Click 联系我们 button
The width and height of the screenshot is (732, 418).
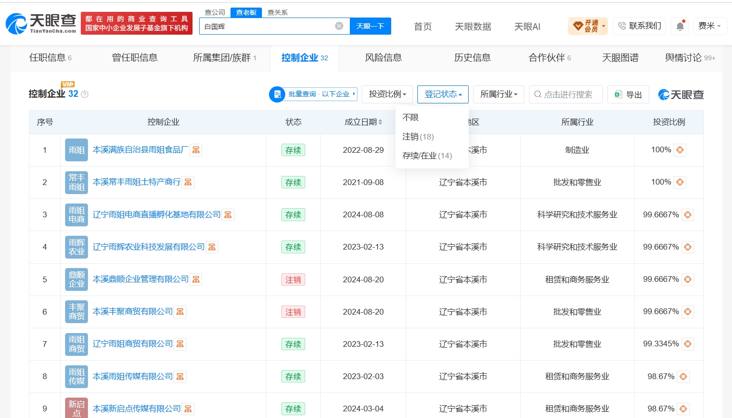[639, 26]
